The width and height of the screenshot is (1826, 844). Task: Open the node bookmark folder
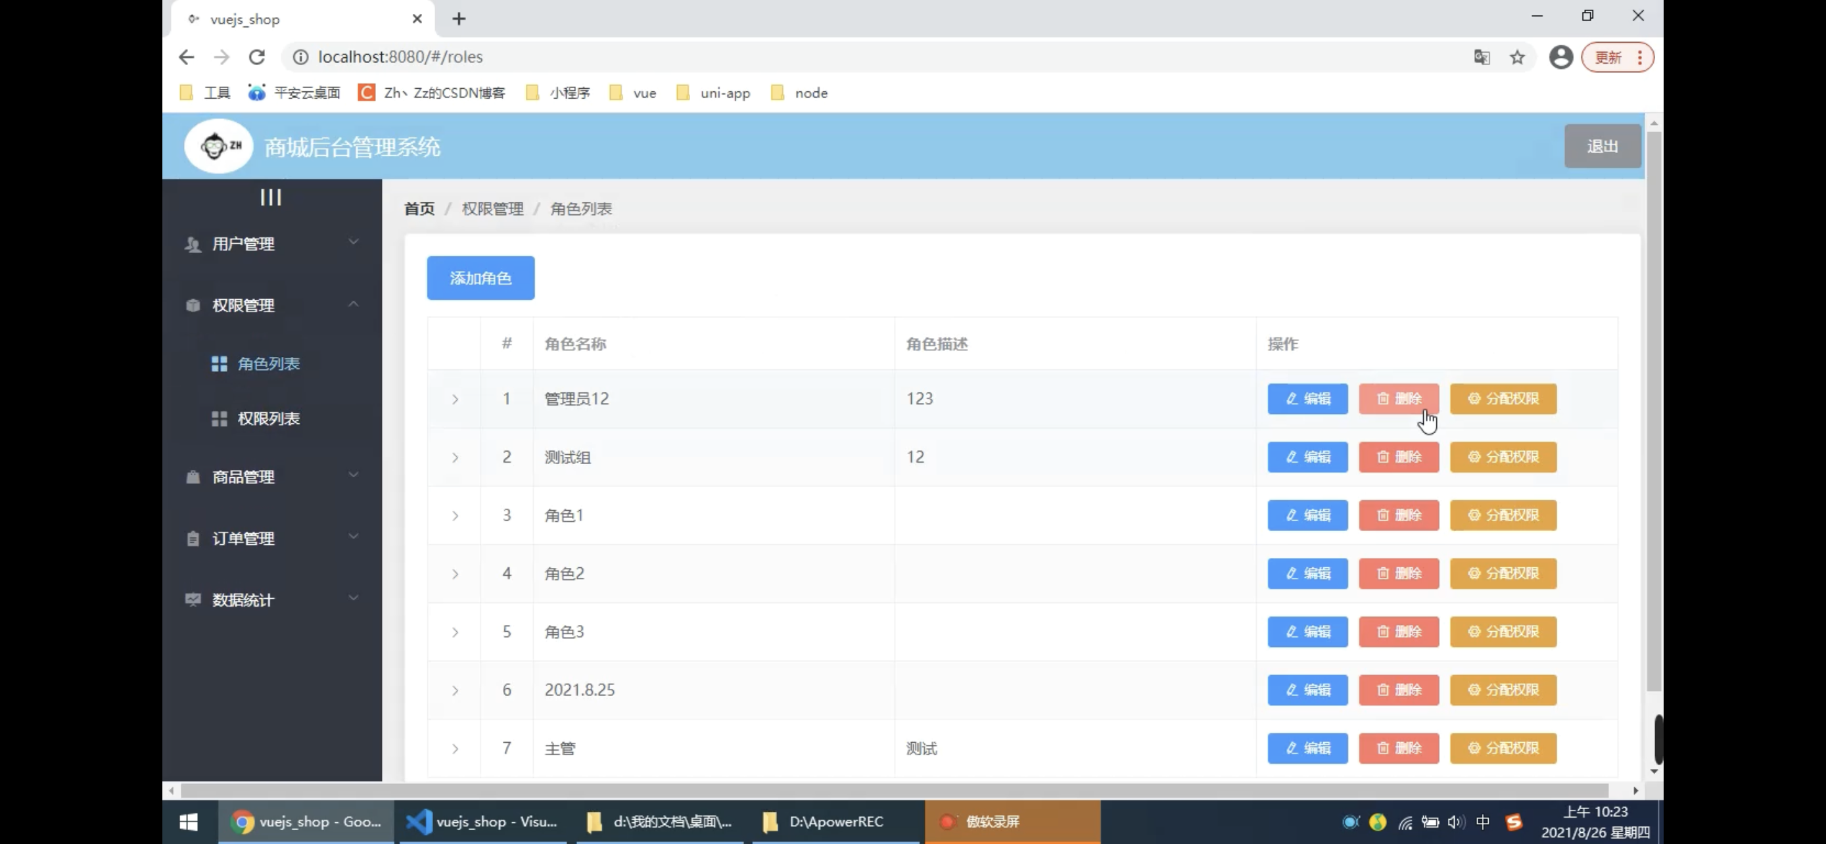pyautogui.click(x=799, y=93)
